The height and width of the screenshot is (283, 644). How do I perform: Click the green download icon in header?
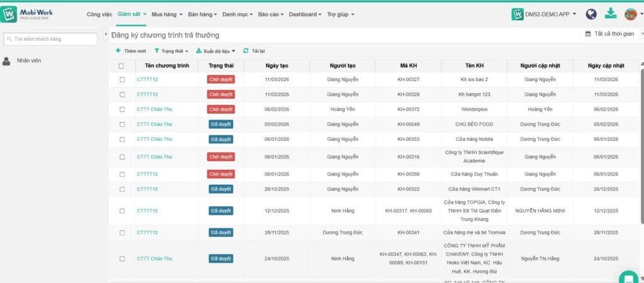pyautogui.click(x=610, y=13)
